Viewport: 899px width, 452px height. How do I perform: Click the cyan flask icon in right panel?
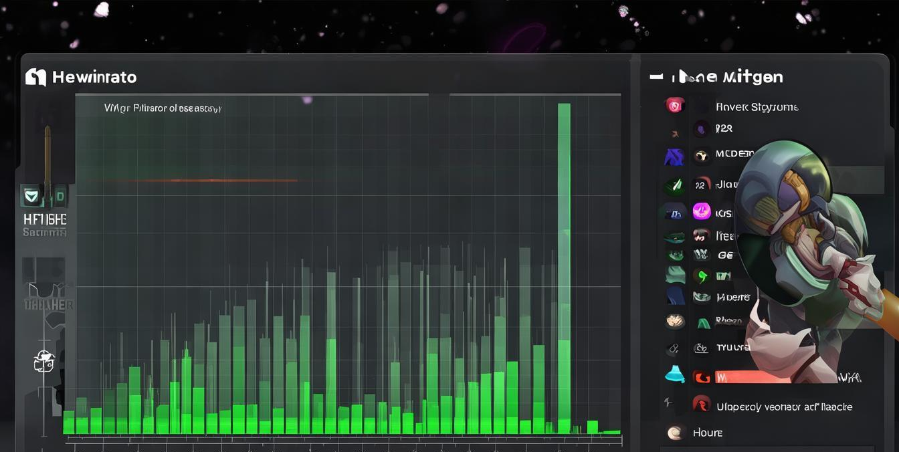pos(674,375)
